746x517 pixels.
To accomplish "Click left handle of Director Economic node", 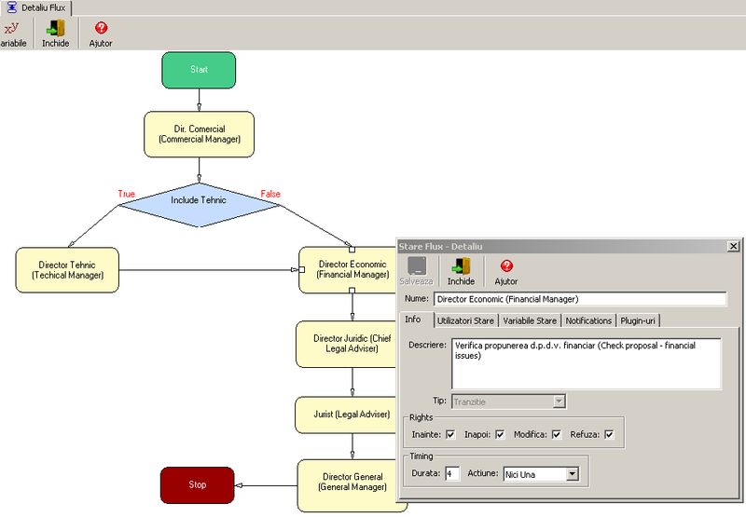I will (x=301, y=269).
